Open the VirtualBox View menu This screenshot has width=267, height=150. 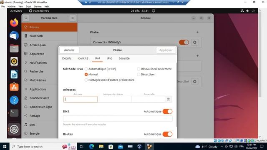pos(20,7)
